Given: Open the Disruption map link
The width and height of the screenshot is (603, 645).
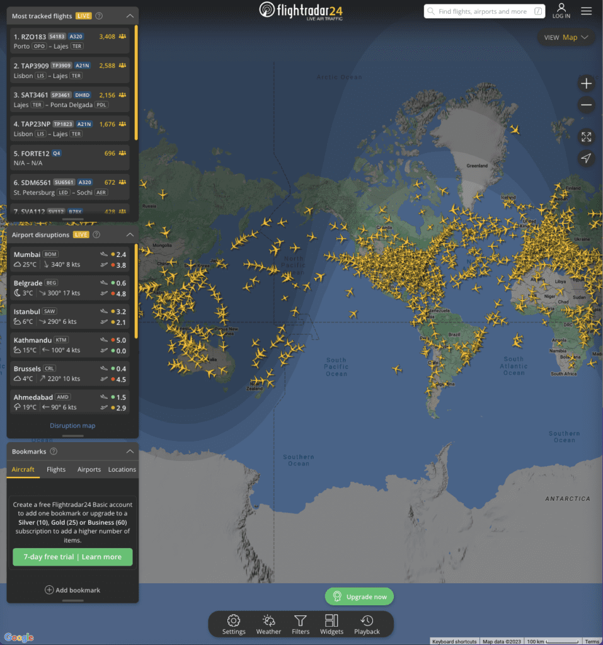Looking at the screenshot, I should pos(72,425).
